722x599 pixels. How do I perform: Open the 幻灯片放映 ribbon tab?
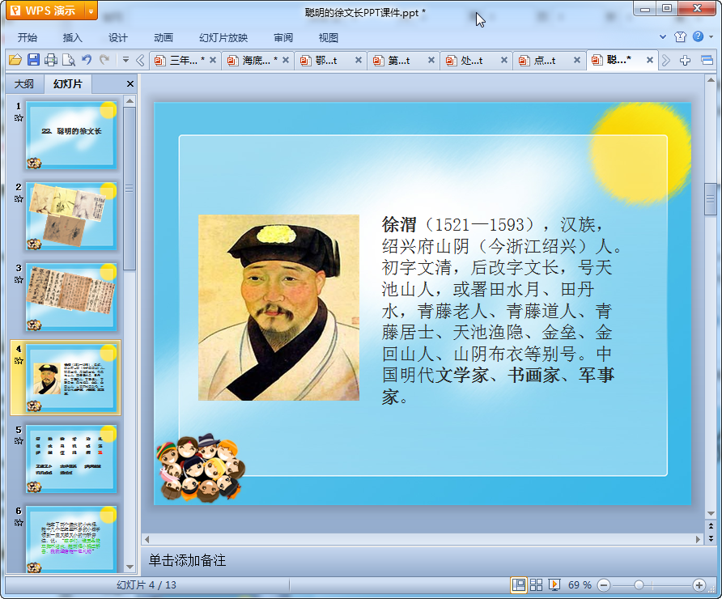223,38
